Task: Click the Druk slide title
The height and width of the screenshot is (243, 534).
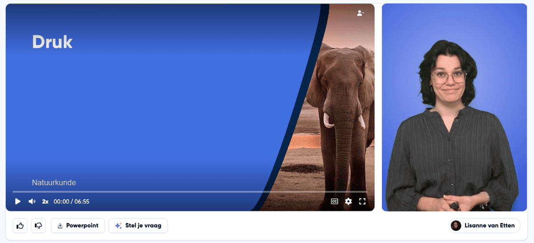Action: pyautogui.click(x=52, y=42)
